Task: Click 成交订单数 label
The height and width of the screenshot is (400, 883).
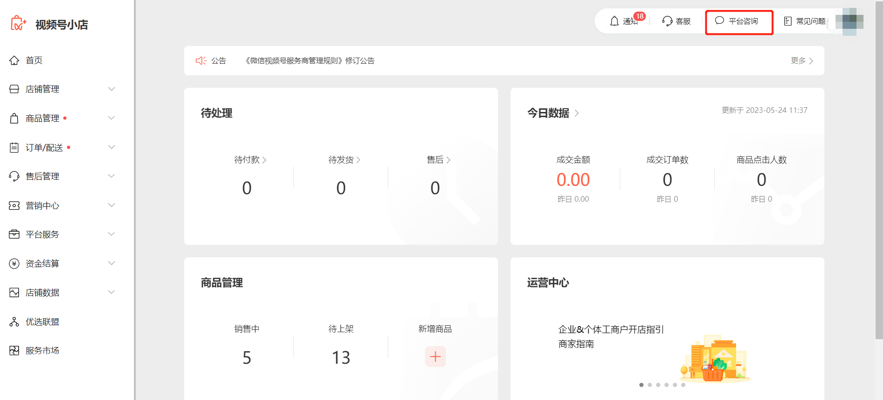Action: tap(667, 160)
